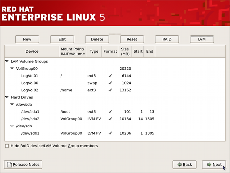The image size is (230, 173).
Task: Click the Size (MB) column header
Action: point(125,51)
